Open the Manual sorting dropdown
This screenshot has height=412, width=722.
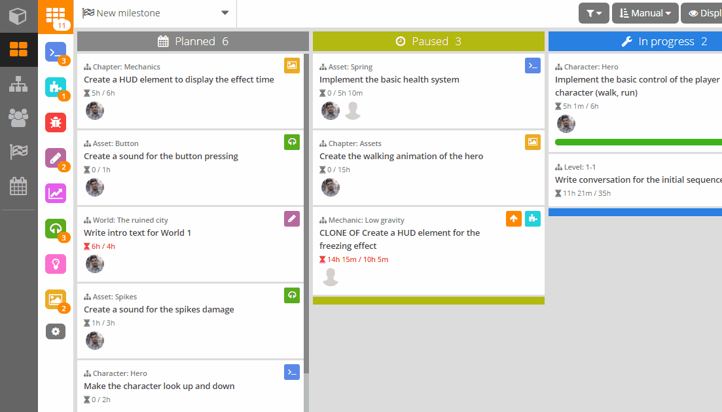coord(645,13)
